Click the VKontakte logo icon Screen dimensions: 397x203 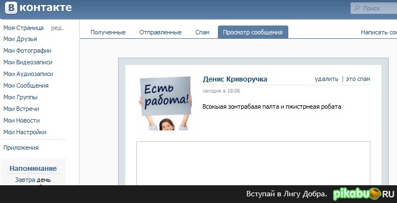(x=11, y=8)
